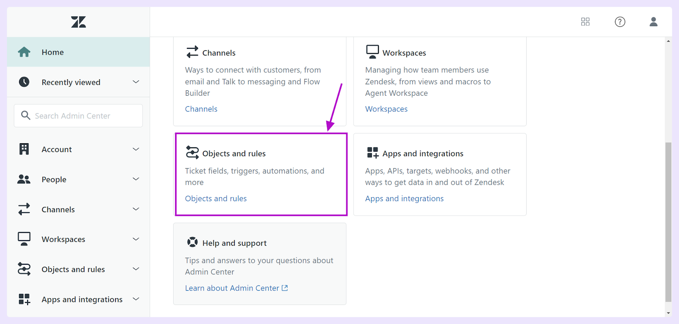Expand the Recently viewed chevron
This screenshot has height=324, width=679.
tap(136, 82)
